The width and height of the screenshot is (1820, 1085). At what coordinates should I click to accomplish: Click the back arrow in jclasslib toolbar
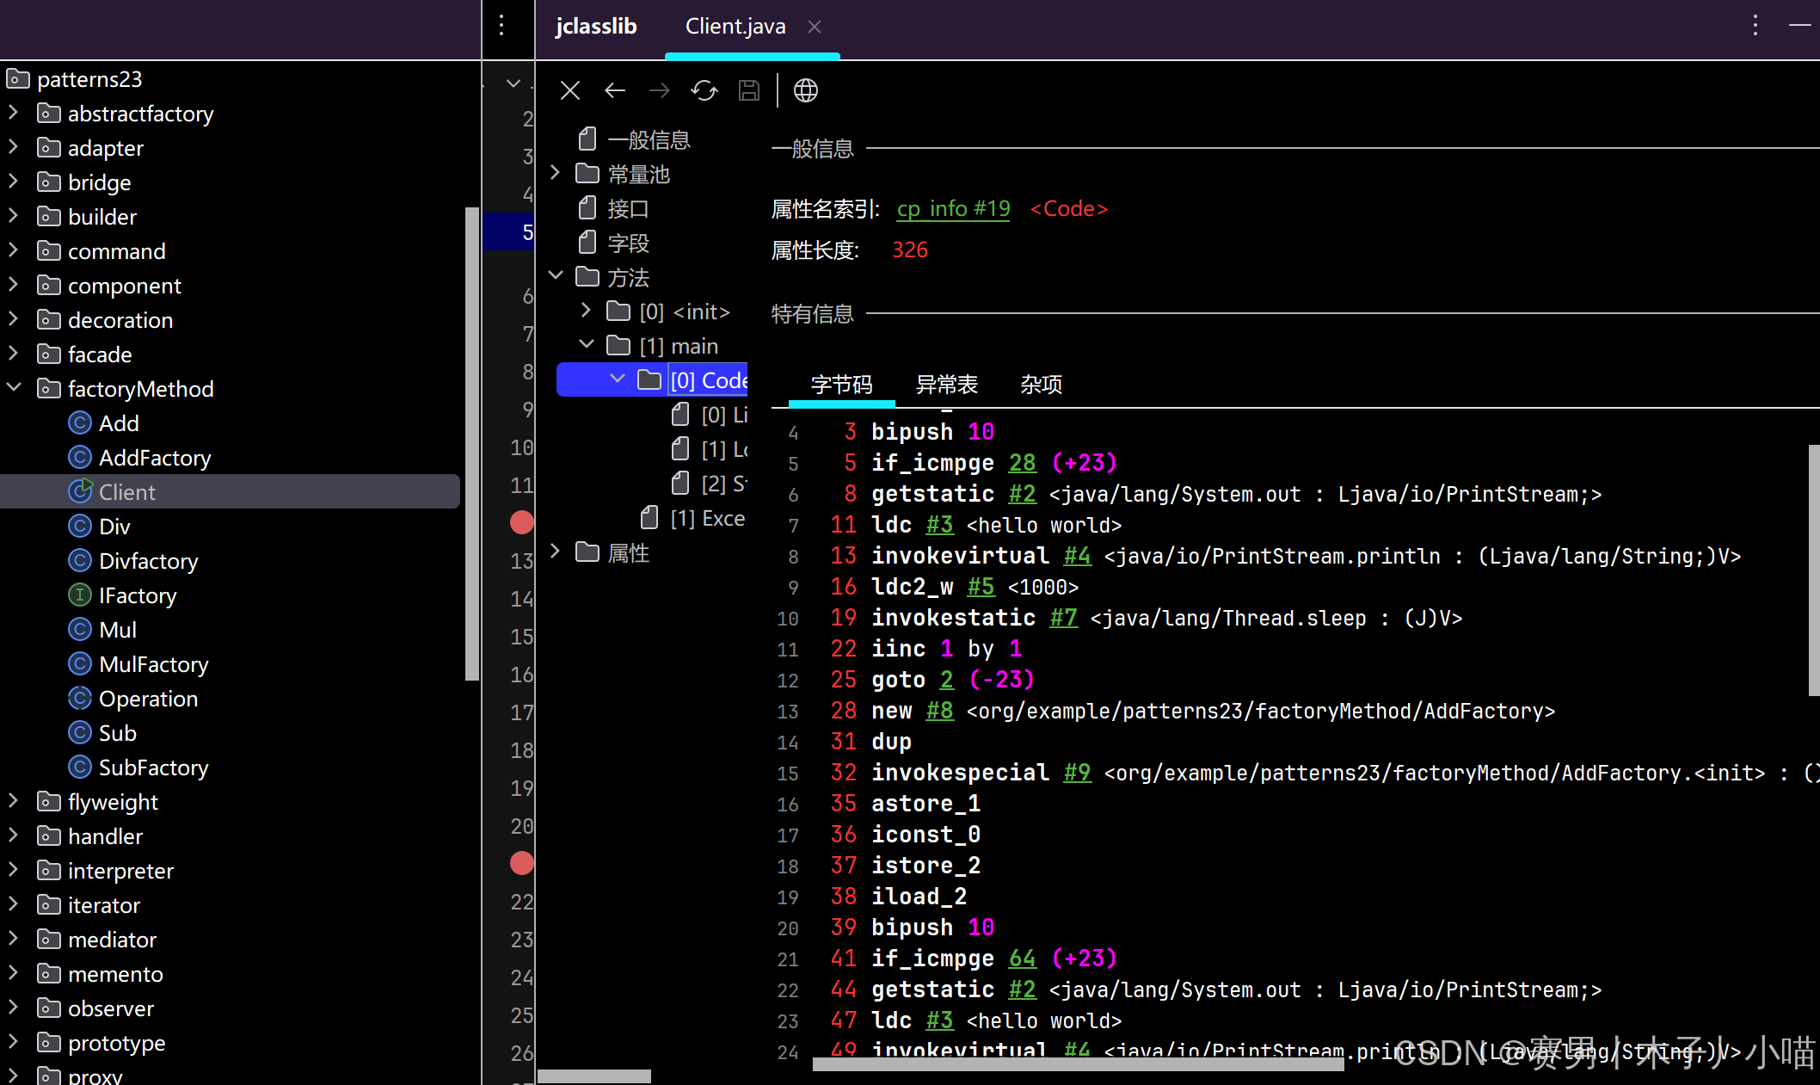click(x=614, y=90)
